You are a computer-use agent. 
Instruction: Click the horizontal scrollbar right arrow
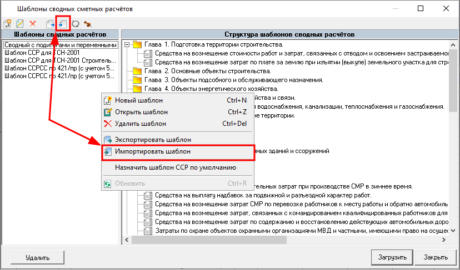[443, 240]
